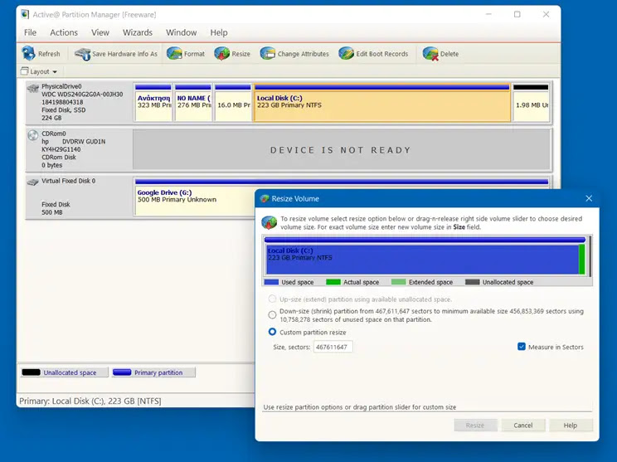Open the Wizards menu
Screen dimensions: 617x462
tap(138, 32)
